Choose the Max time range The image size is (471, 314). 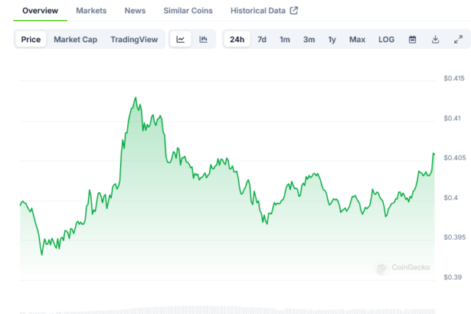point(357,39)
